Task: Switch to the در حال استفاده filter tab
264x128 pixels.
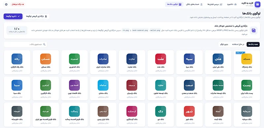Action: point(238,44)
